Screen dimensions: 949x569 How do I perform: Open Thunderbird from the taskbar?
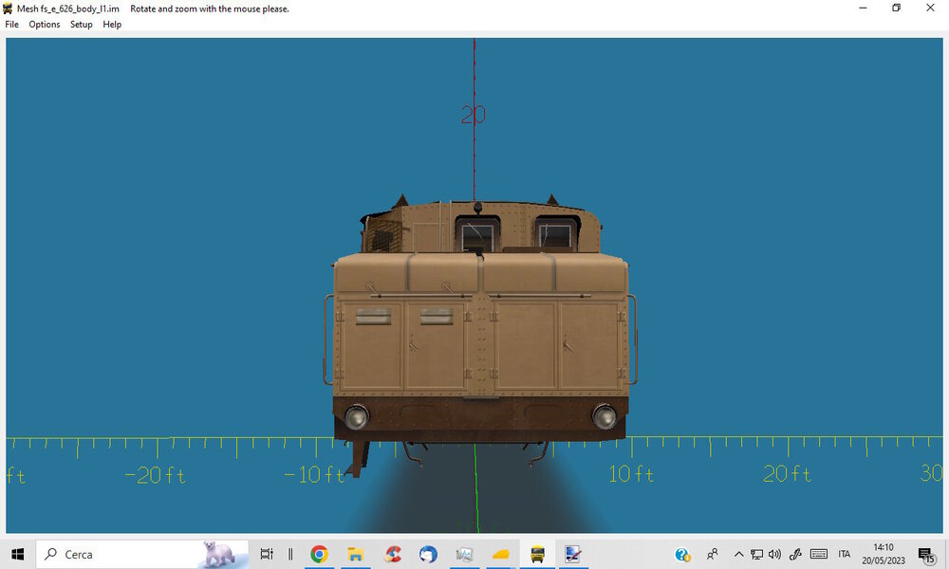coord(428,554)
